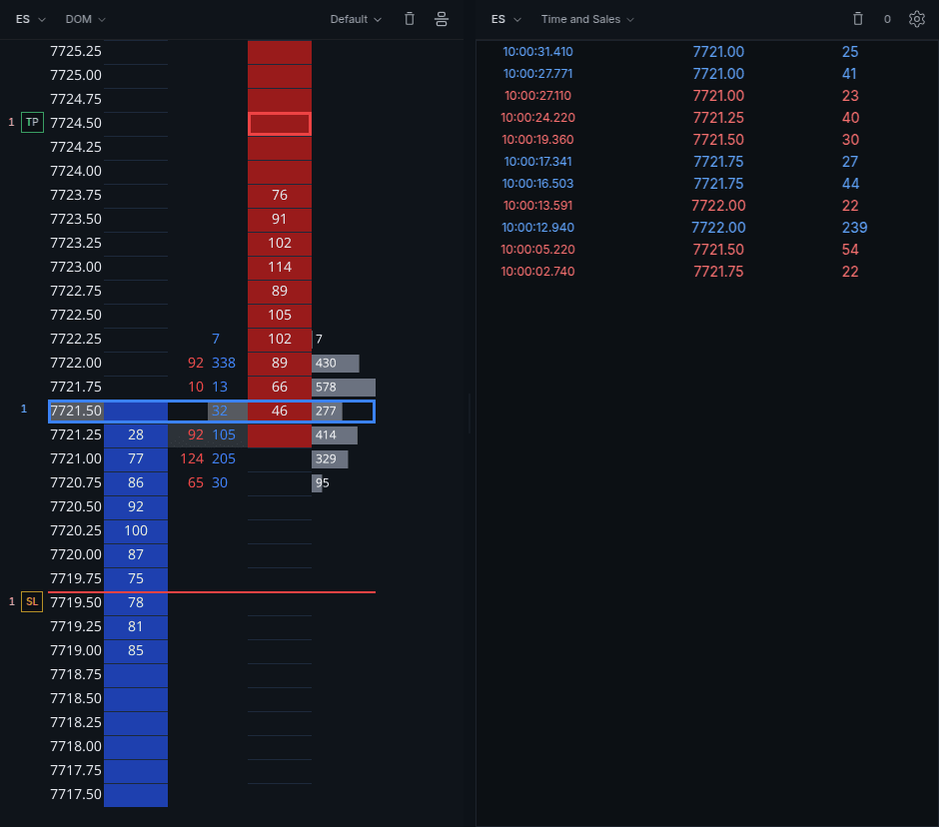Click the trade size 239 at 10:00:12.940
The height and width of the screenshot is (827, 939).
point(854,228)
